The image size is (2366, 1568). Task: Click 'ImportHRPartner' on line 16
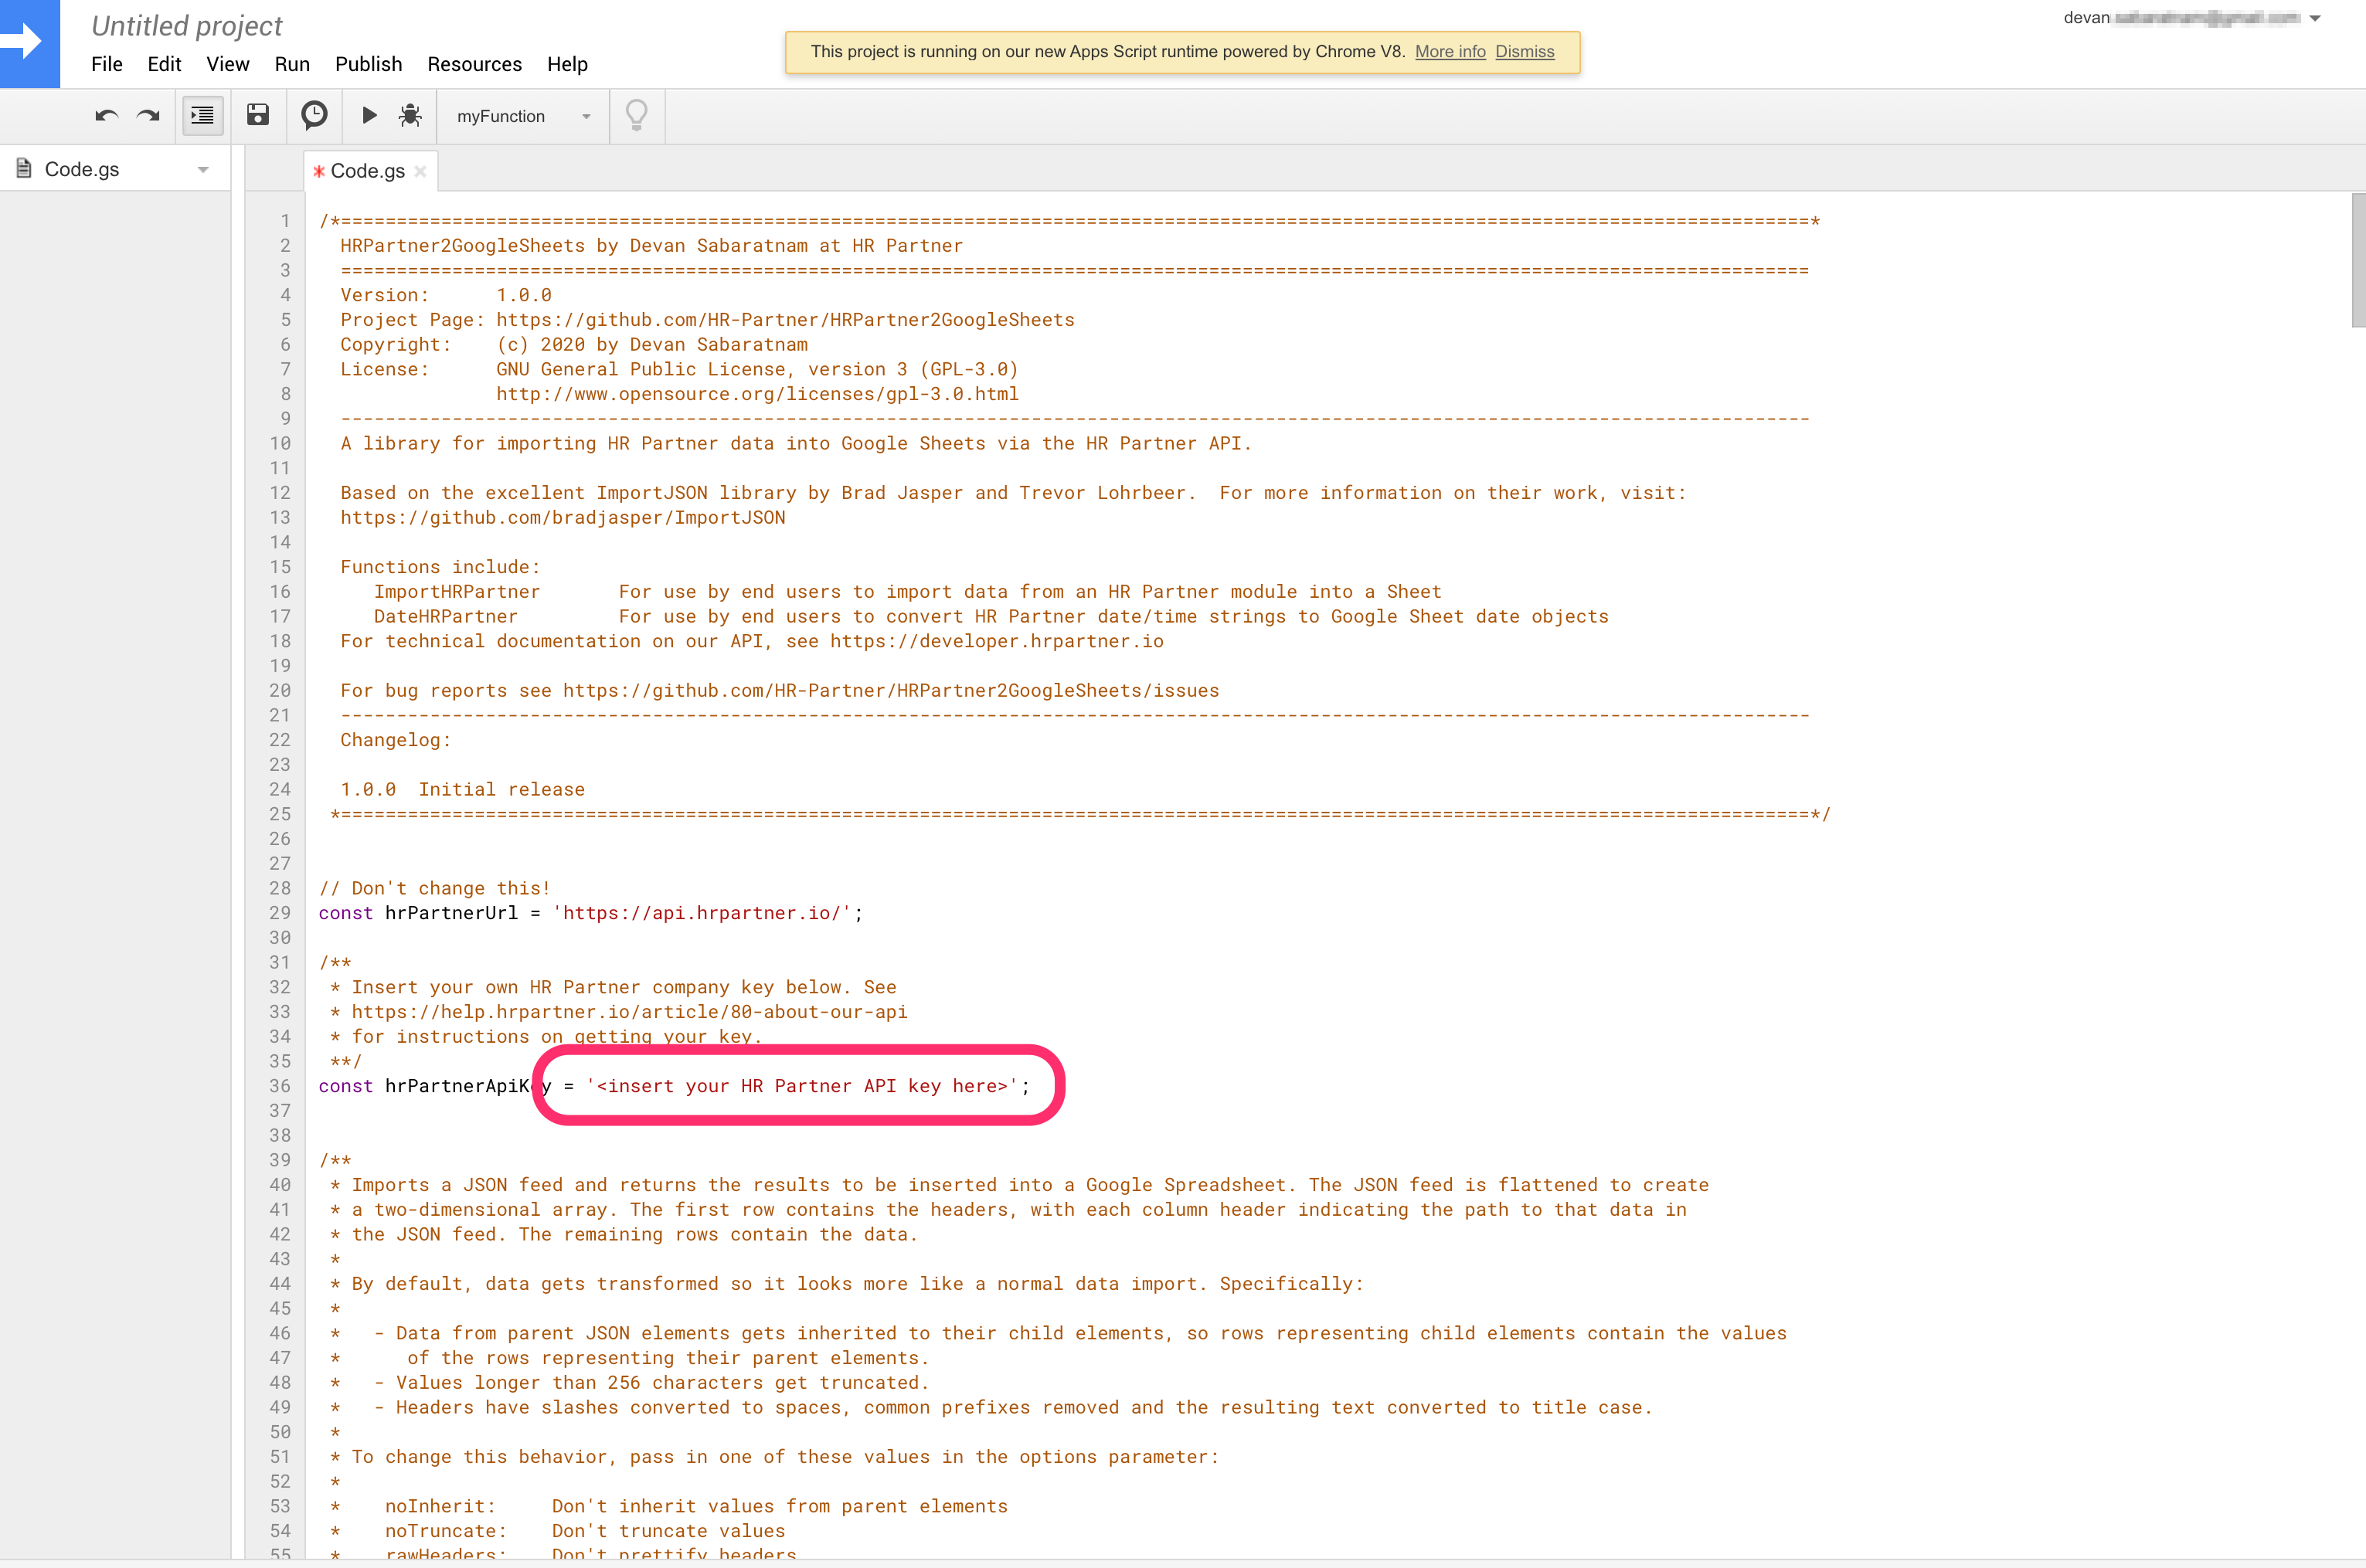tap(457, 592)
